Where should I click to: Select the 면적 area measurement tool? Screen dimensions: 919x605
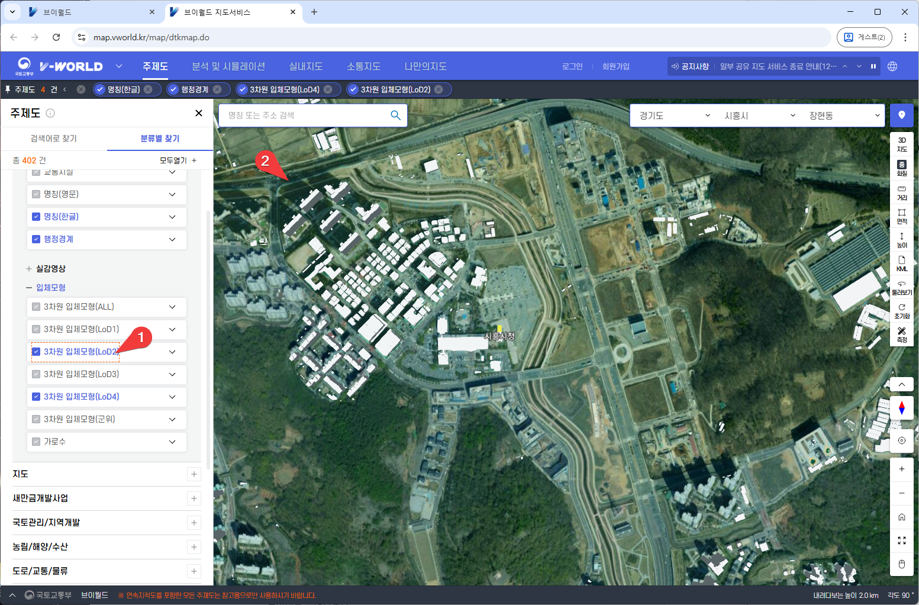[901, 216]
